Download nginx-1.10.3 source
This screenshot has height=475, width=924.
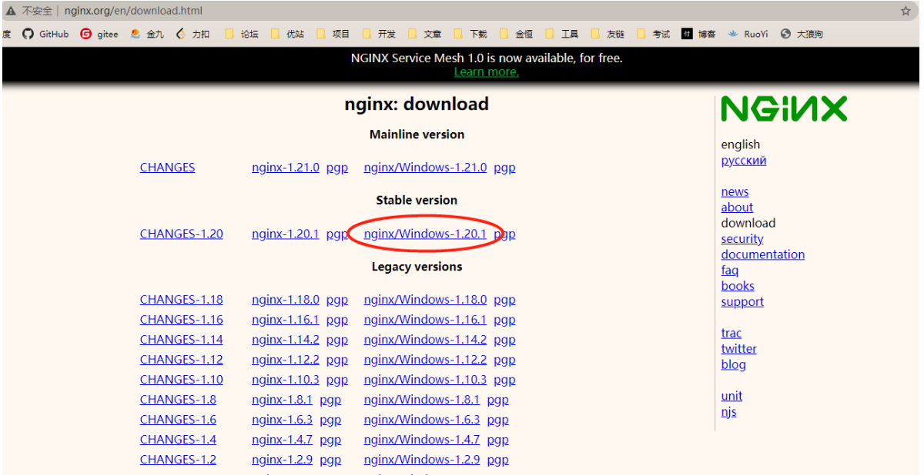point(285,380)
